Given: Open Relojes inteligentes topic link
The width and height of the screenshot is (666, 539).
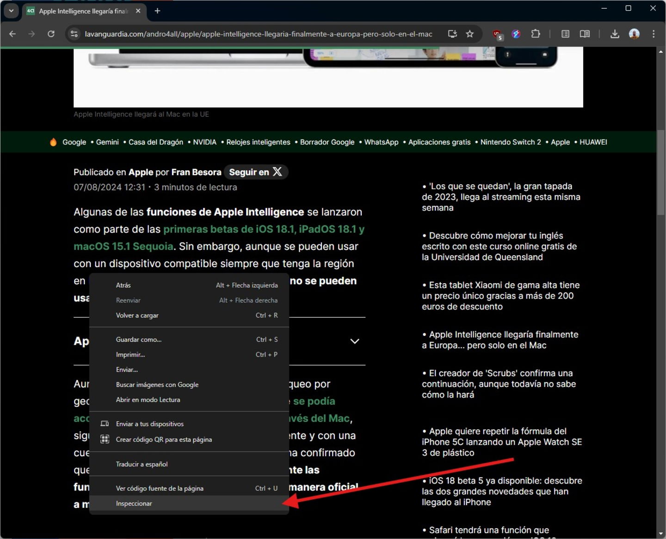Looking at the screenshot, I should 258,142.
